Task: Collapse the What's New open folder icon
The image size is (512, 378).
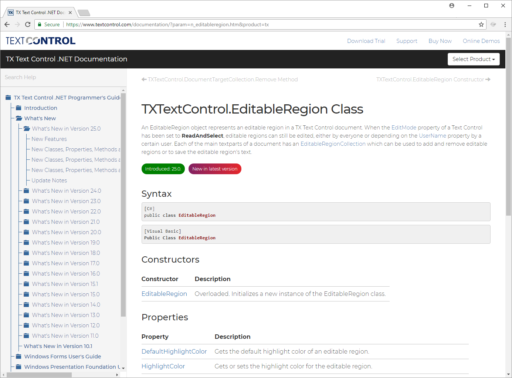Action: [x=19, y=118]
